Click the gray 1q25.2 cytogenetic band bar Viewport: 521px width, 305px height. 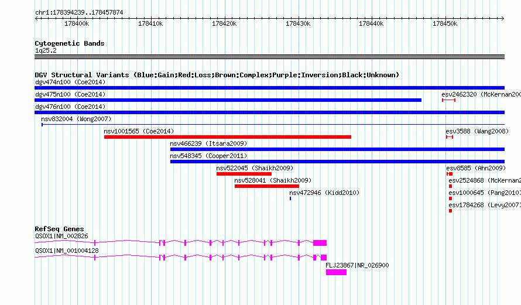pos(269,57)
